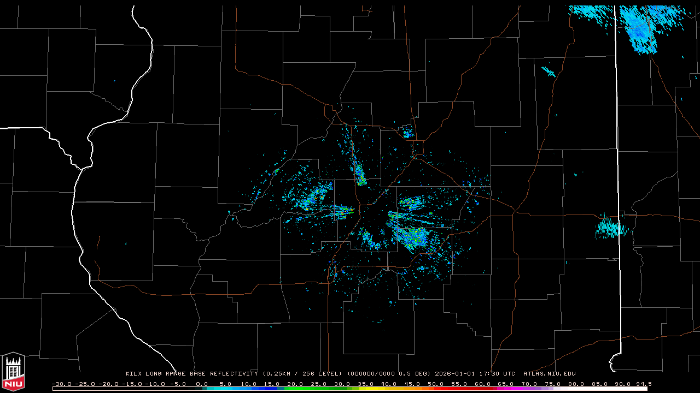Screen dimensions: 700x393
Task: Click the (0.25KM / 256 LEVEL) text
Action: coord(302,374)
